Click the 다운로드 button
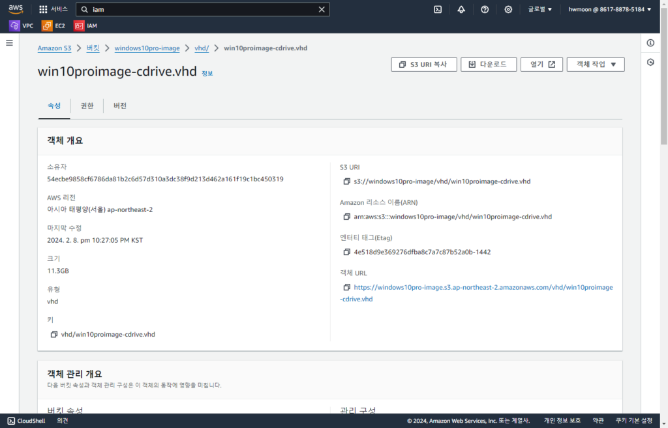The height and width of the screenshot is (428, 668). point(489,65)
